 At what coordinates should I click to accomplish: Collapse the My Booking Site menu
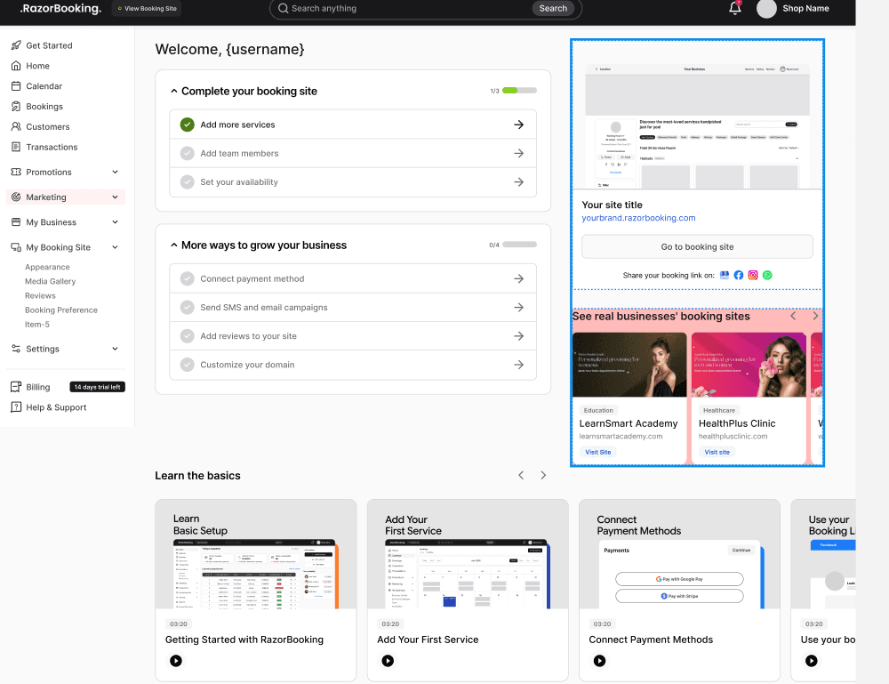click(115, 247)
